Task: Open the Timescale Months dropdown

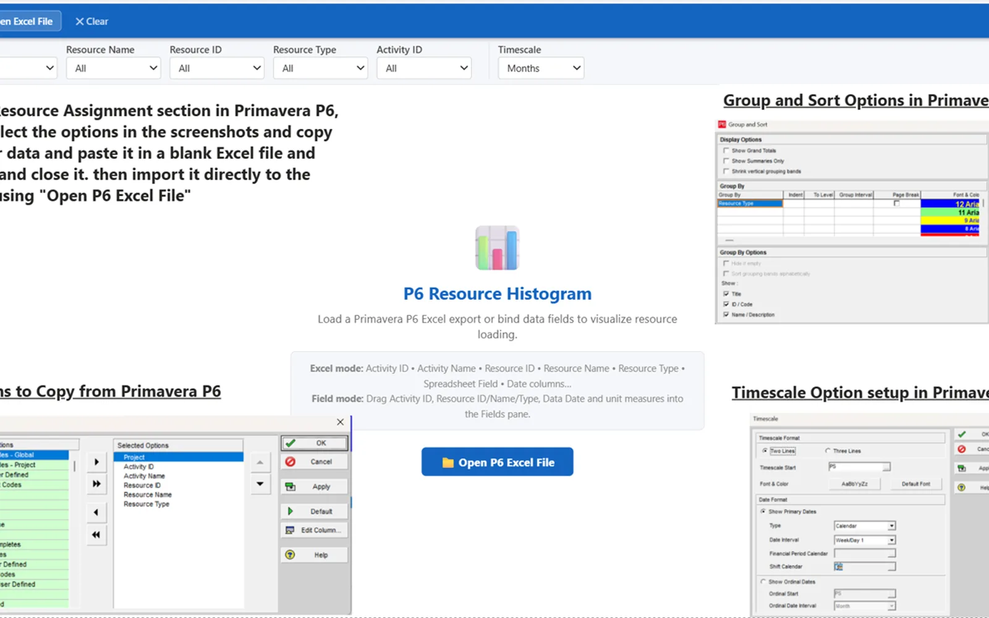Action: (x=541, y=68)
